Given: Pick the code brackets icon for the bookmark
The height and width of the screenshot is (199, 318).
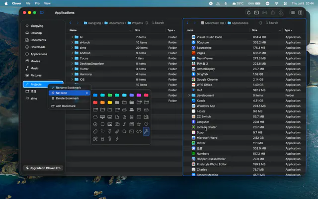Looking at the screenshot, I should pos(139,131).
